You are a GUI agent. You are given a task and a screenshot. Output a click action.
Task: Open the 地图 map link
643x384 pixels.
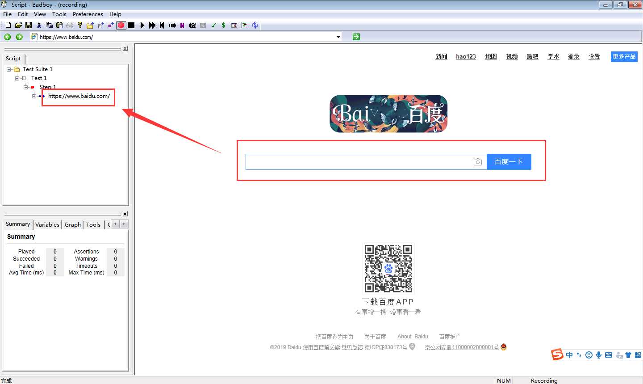[491, 56]
